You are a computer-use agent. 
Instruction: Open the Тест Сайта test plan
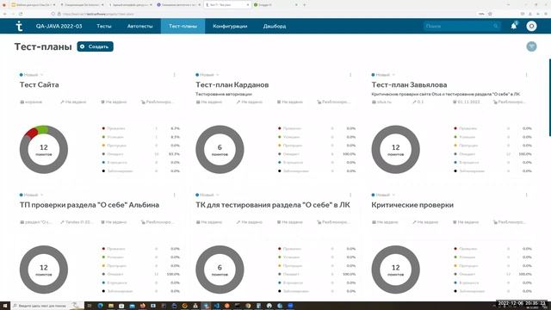pos(39,84)
